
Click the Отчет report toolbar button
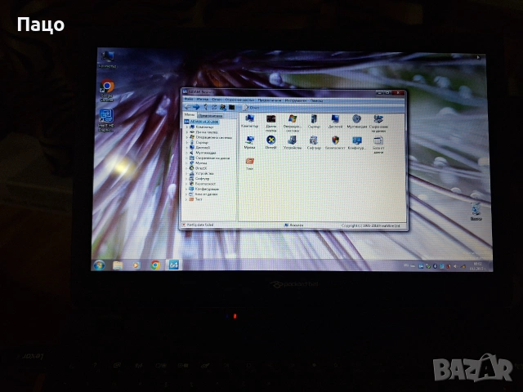pyautogui.click(x=251, y=107)
